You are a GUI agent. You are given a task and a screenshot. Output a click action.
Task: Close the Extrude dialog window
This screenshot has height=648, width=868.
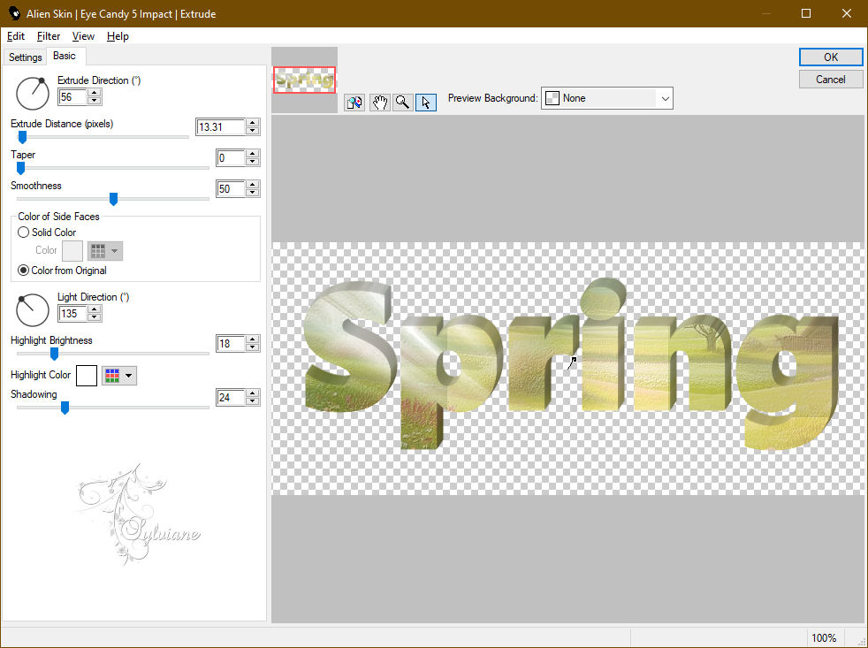[847, 13]
